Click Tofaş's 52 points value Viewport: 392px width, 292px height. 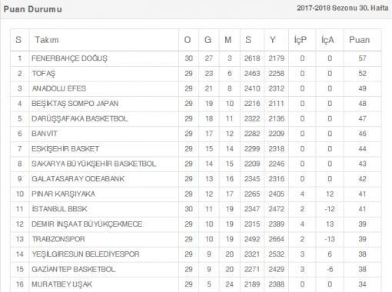pyautogui.click(x=362, y=74)
